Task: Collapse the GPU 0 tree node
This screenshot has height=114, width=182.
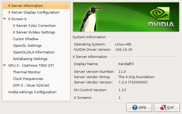Action: coord(5,65)
